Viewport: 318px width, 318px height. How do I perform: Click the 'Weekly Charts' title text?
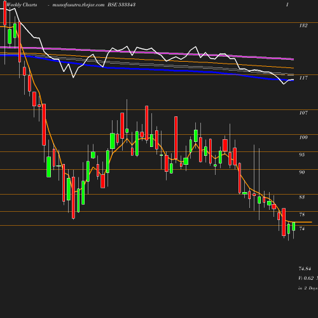[22, 5]
